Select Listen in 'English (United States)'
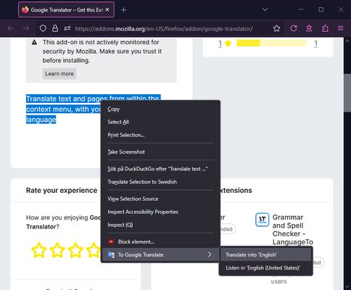The image size is (351, 290). click(x=265, y=268)
